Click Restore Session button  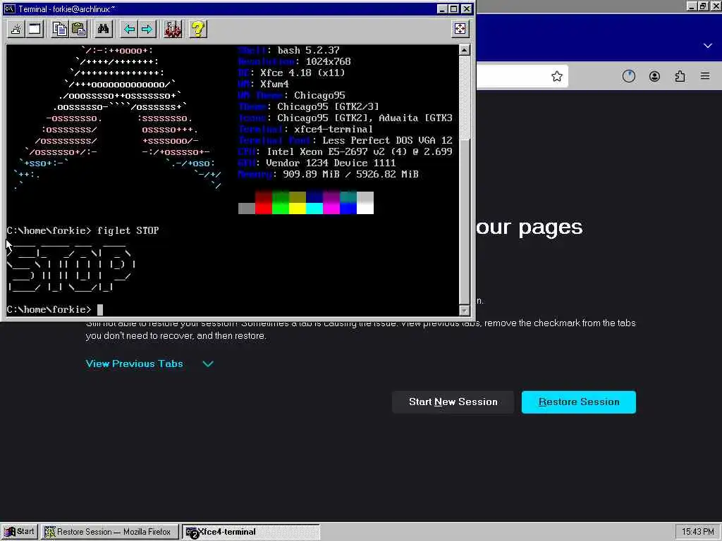[579, 402]
